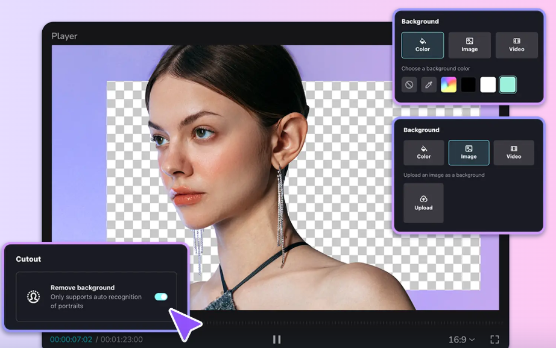Viewport: 556px width, 351px height.
Task: Pick the eyedropper color tool
Action: pyautogui.click(x=429, y=85)
